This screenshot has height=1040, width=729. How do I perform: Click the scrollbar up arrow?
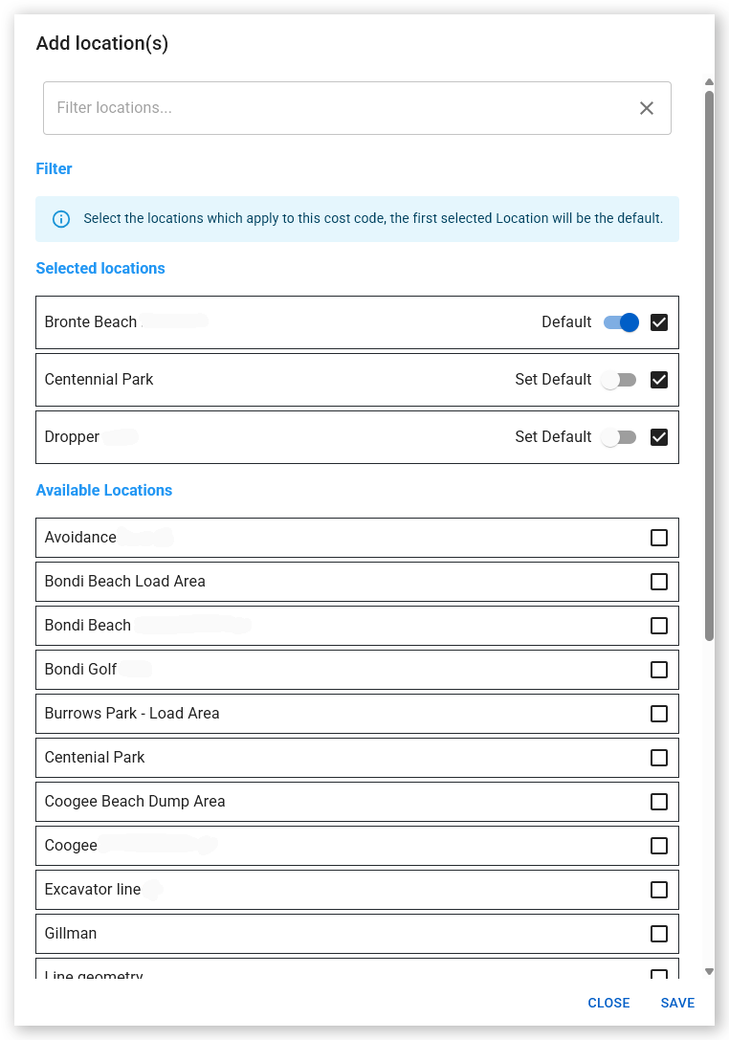[x=709, y=82]
